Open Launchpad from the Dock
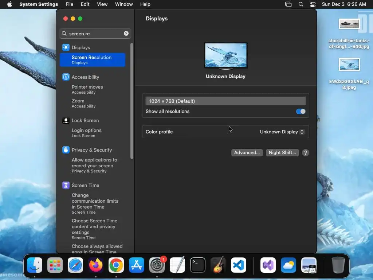The width and height of the screenshot is (373, 280). coord(55,265)
